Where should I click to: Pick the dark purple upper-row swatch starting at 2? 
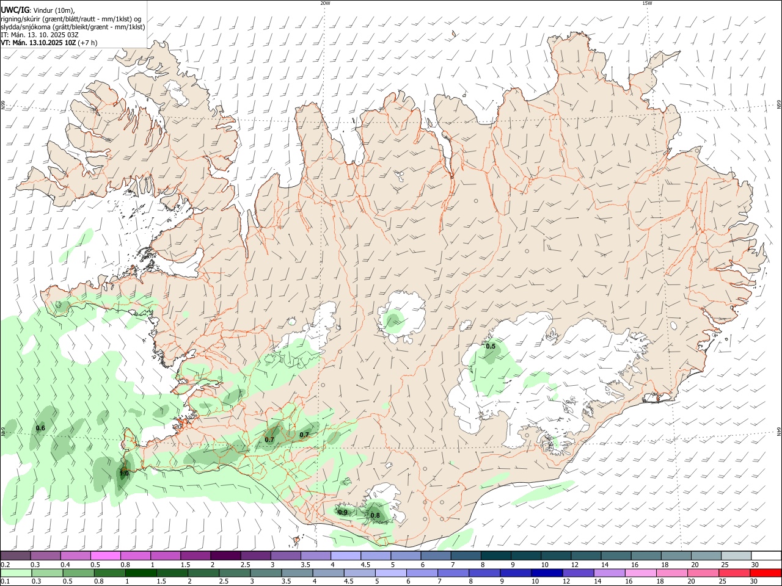(225, 555)
